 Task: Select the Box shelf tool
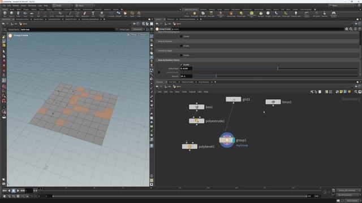tap(5, 14)
